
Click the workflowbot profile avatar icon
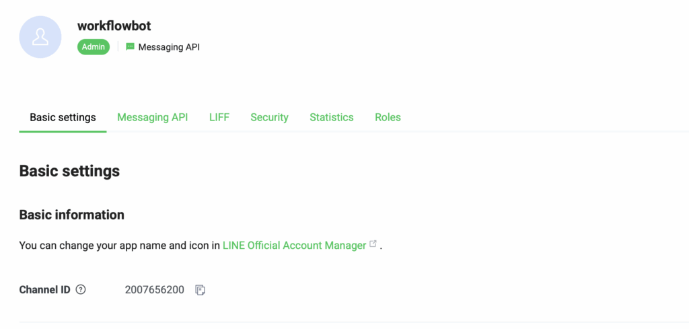(x=40, y=37)
